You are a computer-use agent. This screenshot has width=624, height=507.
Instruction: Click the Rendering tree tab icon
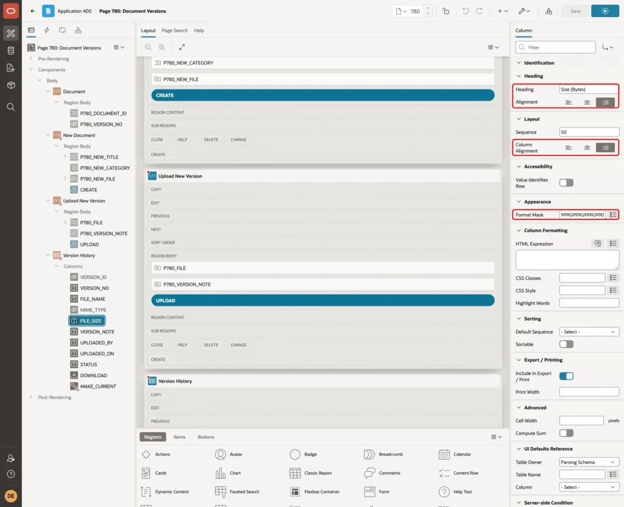(31, 30)
